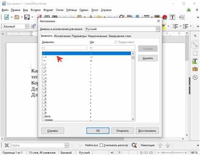Click the highlighting color marker icon
Viewport: 200px width, 155px height.
[x=164, y=26]
